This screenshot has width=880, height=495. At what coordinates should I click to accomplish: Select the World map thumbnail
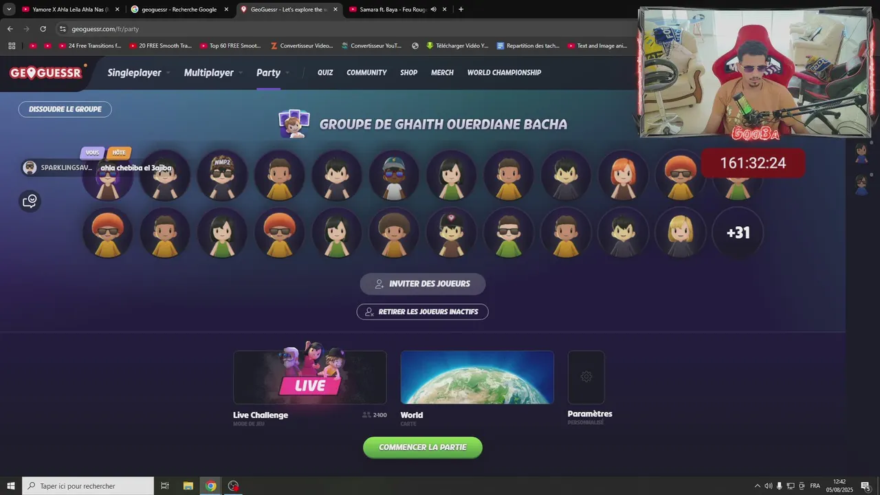pyautogui.click(x=477, y=377)
